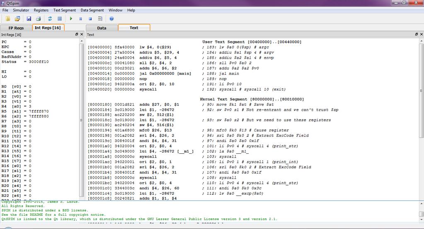The height and width of the screenshot is (229, 424).
Task: Open the Help menu
Action: 131,10
